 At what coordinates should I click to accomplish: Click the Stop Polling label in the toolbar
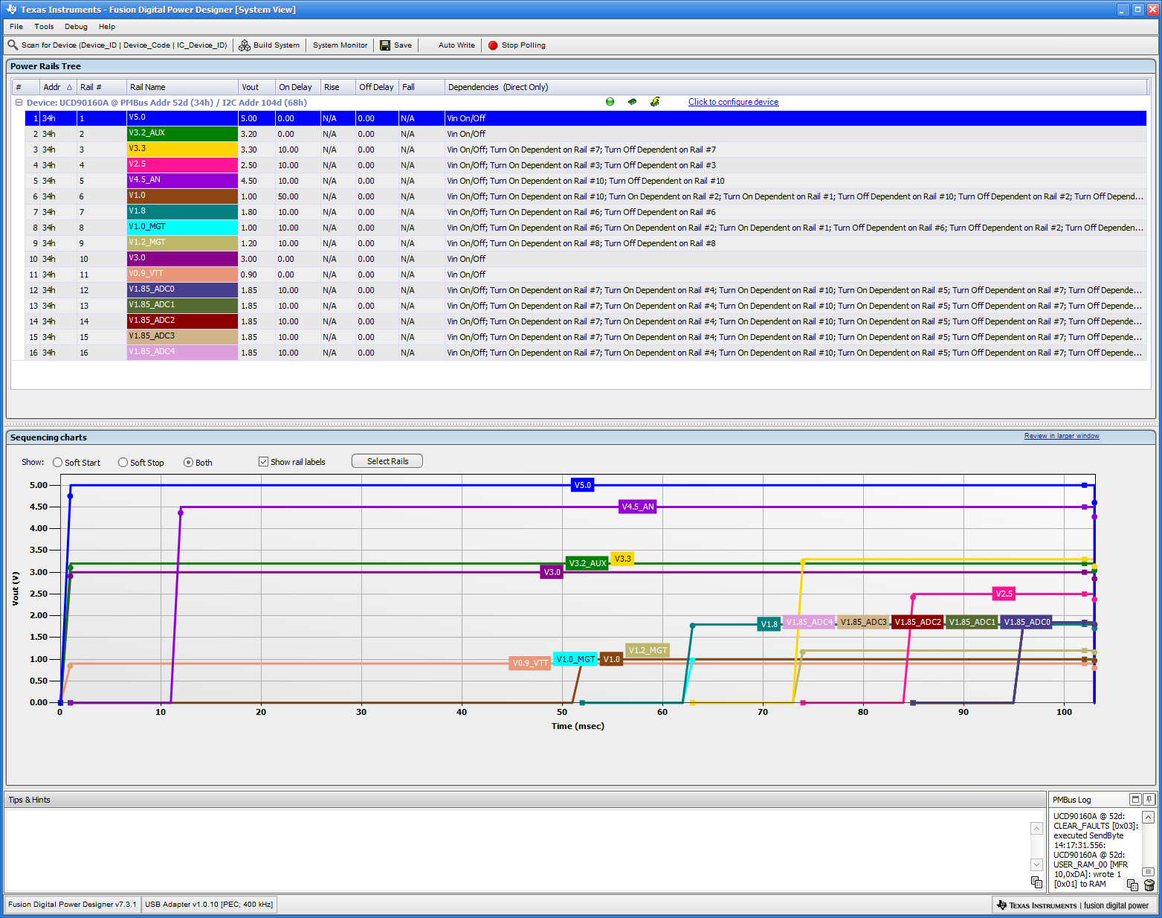[523, 45]
